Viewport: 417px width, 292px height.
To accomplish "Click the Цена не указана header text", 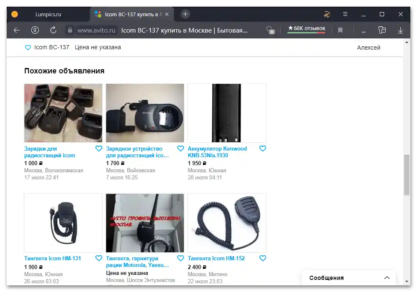I will point(98,47).
